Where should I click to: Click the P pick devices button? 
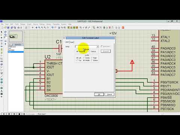(x=9, y=45)
